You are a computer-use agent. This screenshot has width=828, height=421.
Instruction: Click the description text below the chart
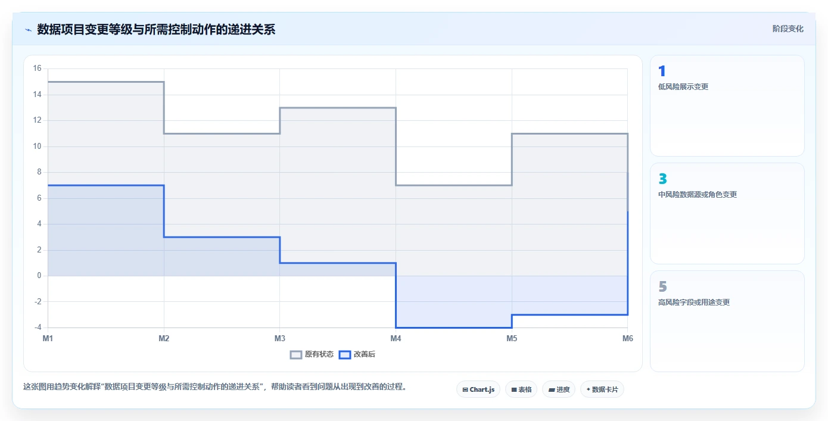(214, 386)
